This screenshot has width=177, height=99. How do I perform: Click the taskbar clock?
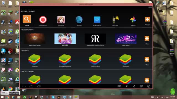172,97
